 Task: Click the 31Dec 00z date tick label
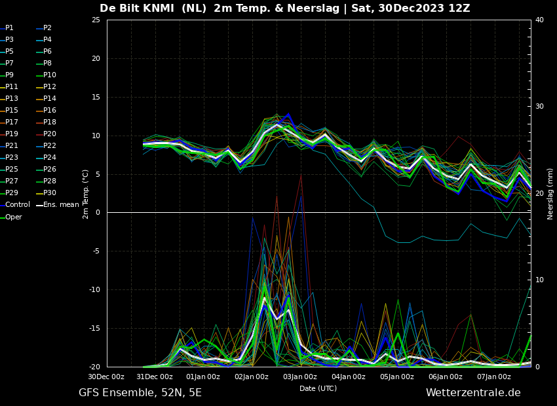[155, 377]
